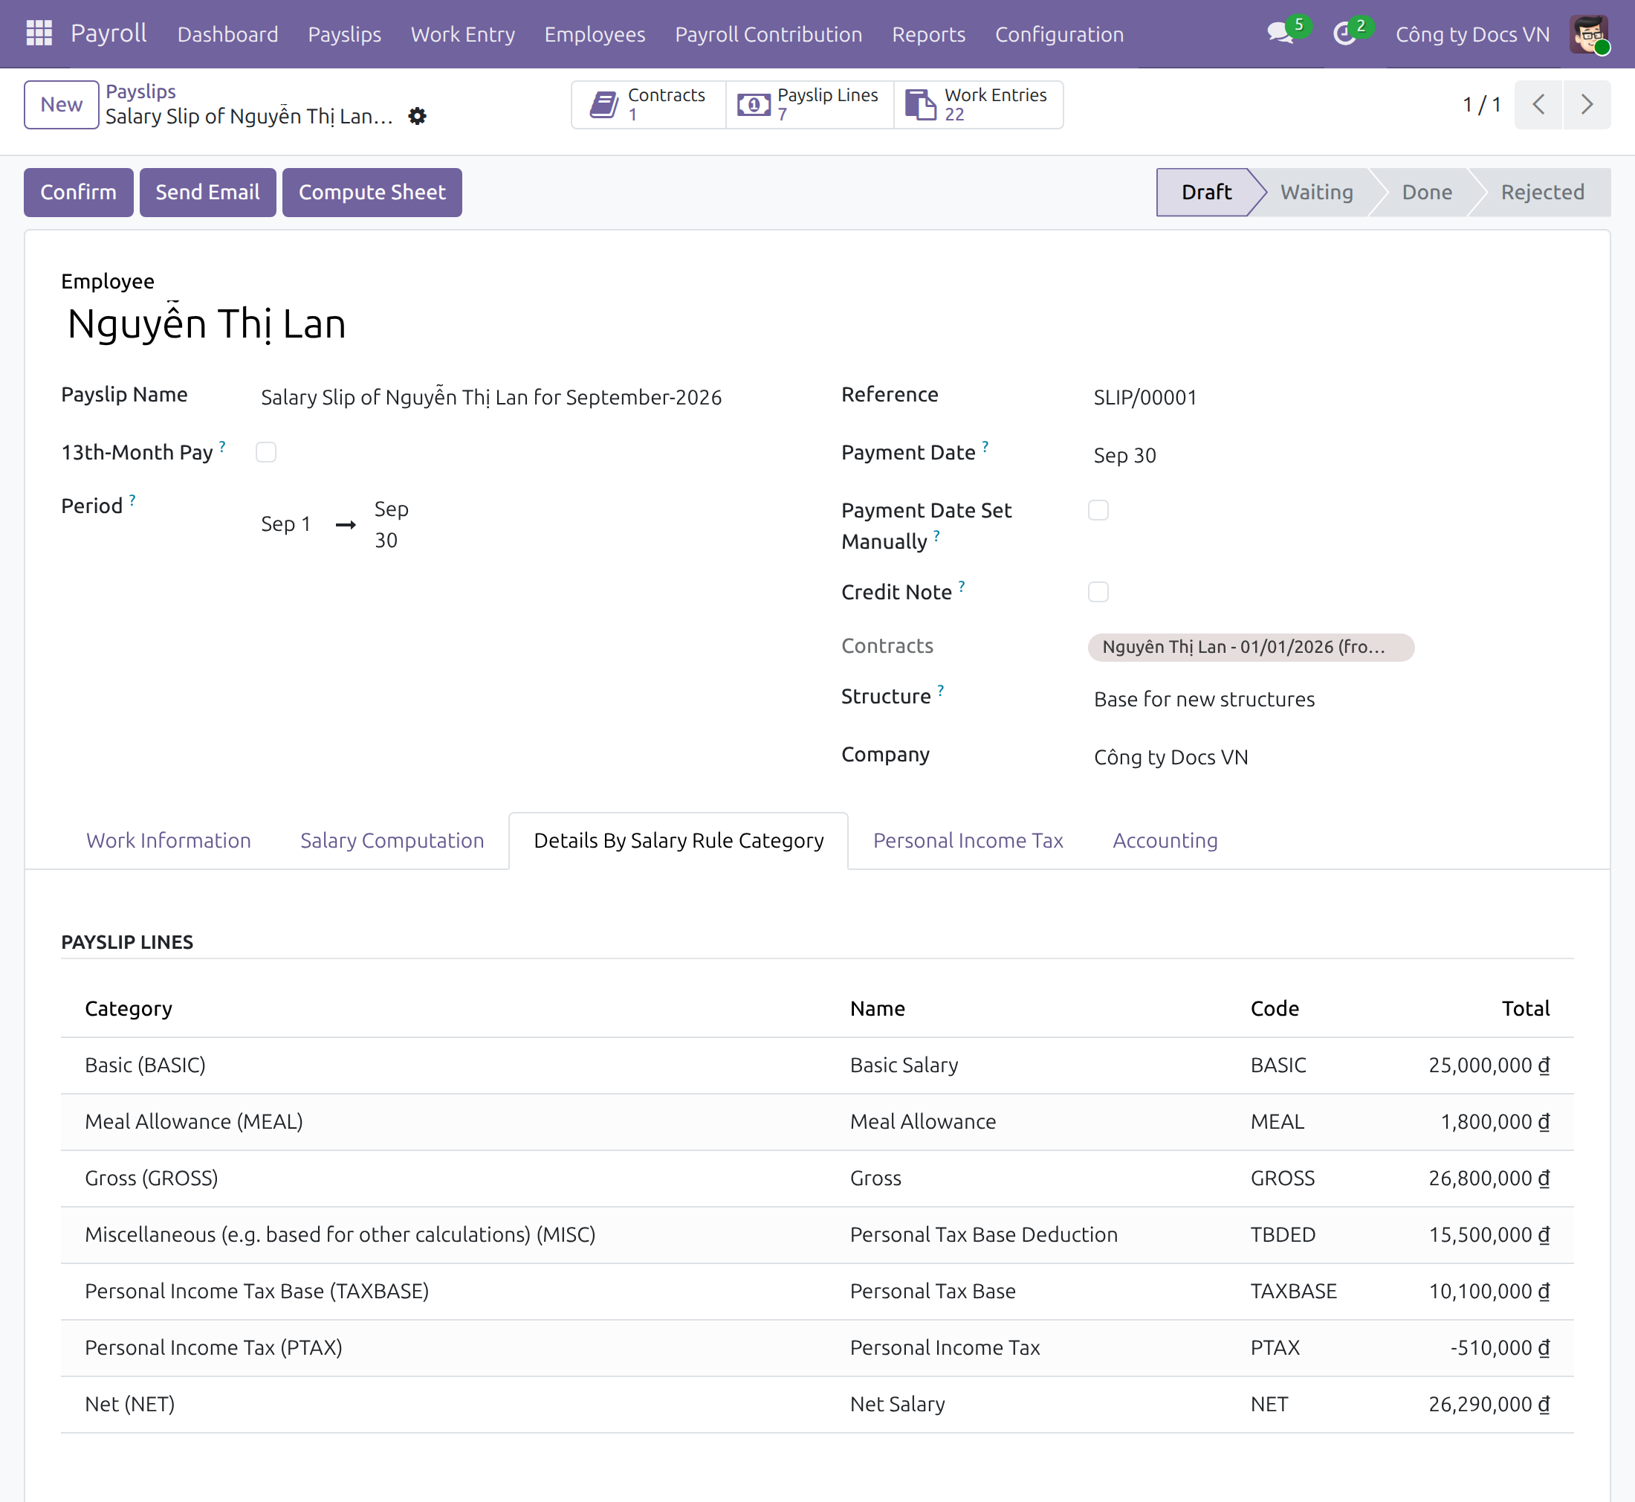
Task: Open the messages chat icon
Action: [1280, 33]
